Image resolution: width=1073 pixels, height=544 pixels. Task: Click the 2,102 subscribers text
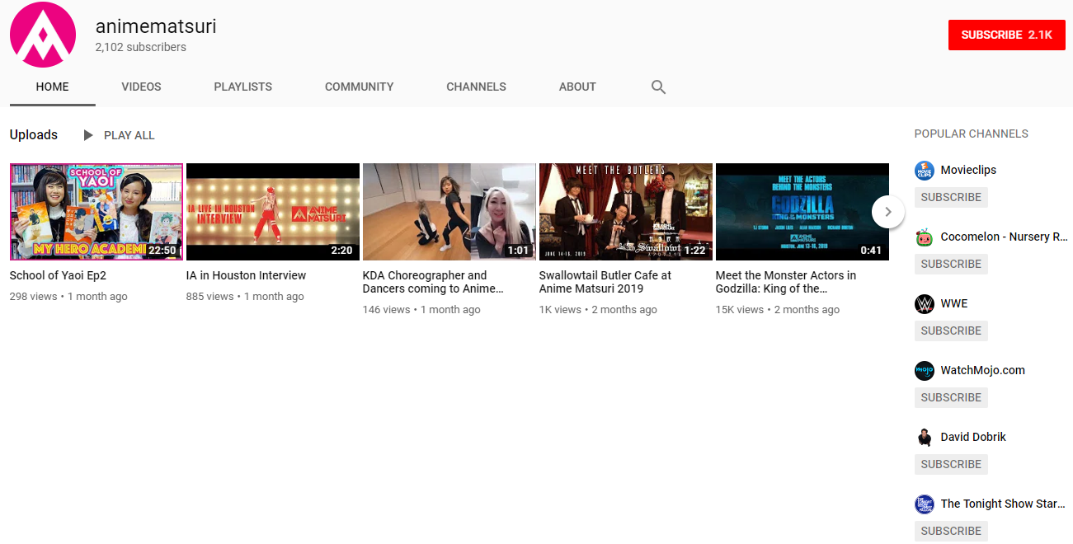point(141,48)
